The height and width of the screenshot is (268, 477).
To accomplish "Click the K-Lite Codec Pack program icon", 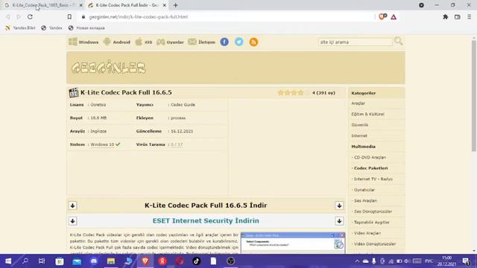I will [74, 92].
